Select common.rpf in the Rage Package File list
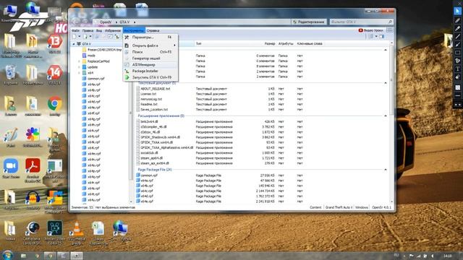 149,175
